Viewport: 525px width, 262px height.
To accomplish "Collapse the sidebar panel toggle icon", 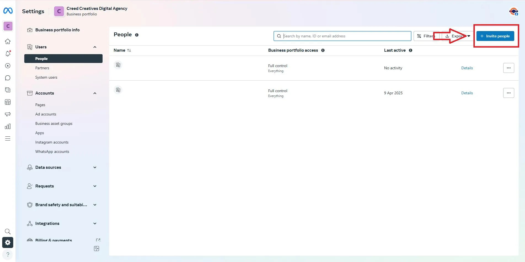I will [x=97, y=249].
